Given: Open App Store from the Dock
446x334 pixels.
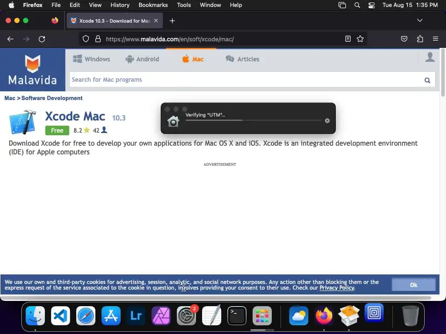Looking at the screenshot, I should [x=111, y=316].
